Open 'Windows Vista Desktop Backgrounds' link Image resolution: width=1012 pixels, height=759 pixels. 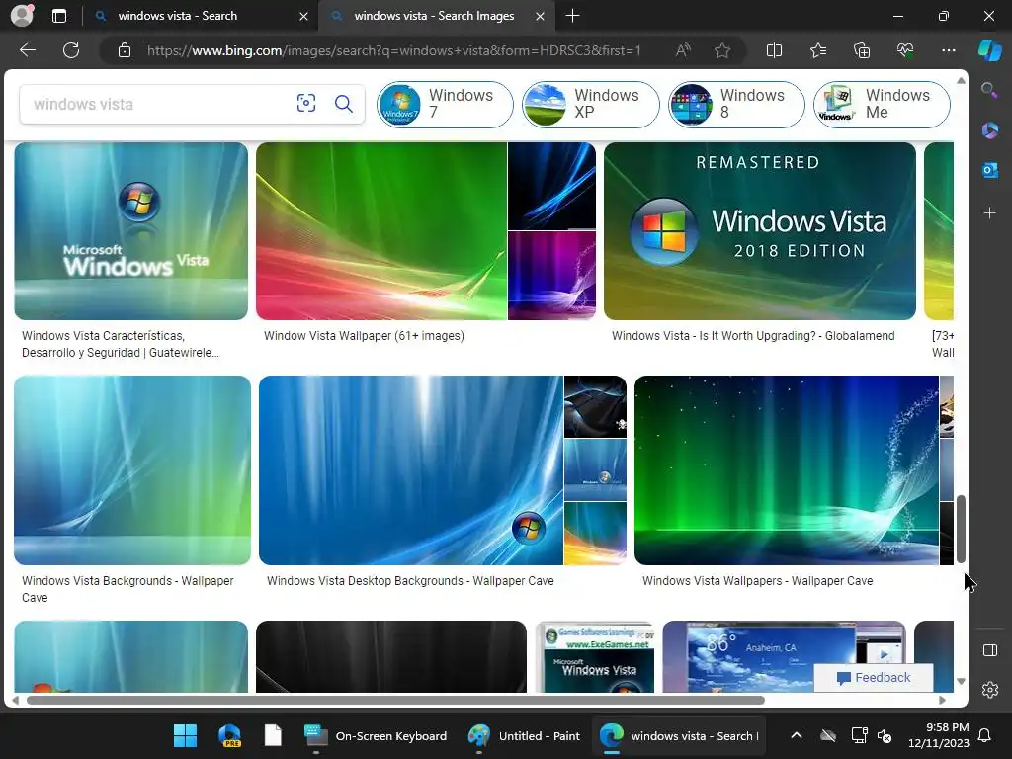click(410, 581)
